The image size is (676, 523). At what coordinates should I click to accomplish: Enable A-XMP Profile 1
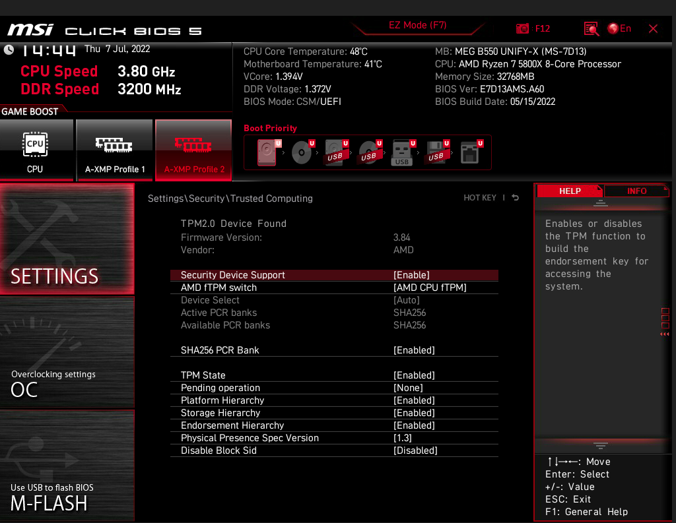[114, 150]
